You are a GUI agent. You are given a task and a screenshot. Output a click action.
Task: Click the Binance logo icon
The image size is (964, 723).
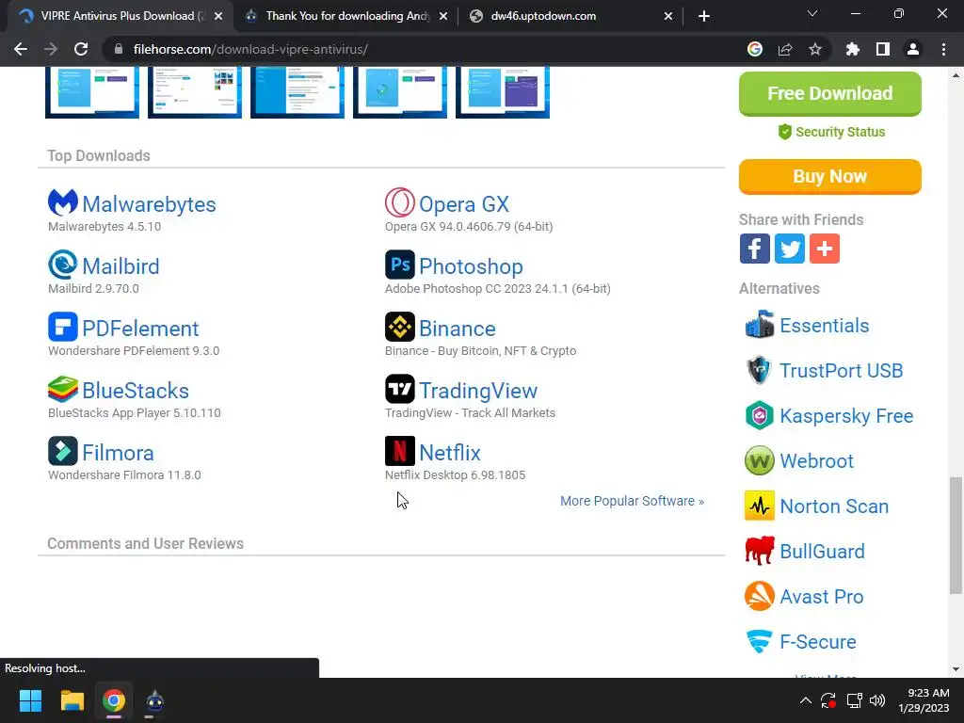pyautogui.click(x=399, y=327)
